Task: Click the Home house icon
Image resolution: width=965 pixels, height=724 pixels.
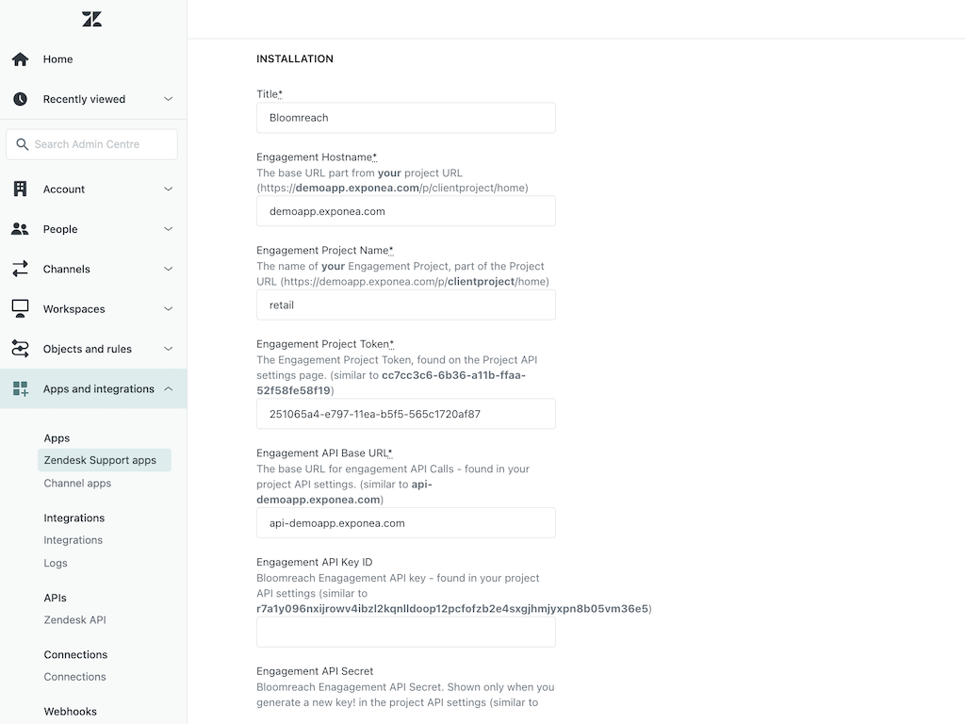Action: [x=20, y=59]
